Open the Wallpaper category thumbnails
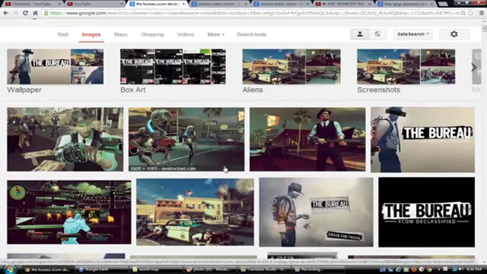The width and height of the screenshot is (487, 274). tap(55, 67)
